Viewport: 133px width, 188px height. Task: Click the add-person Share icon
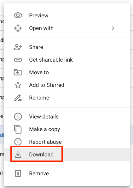click(18, 47)
